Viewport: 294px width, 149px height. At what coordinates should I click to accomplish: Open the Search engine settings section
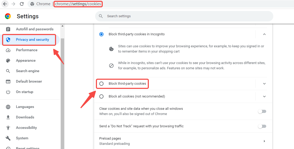click(28, 71)
